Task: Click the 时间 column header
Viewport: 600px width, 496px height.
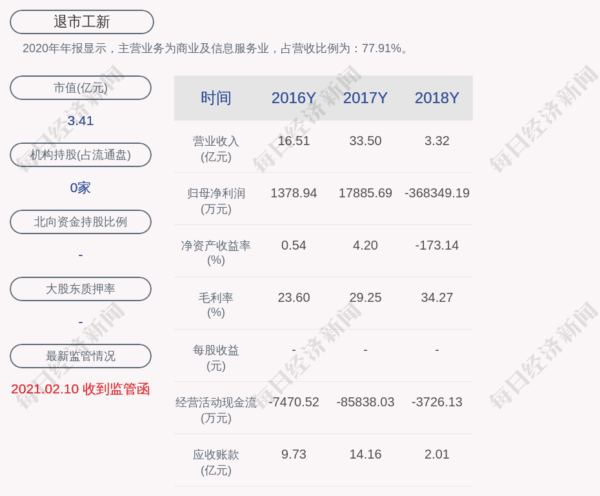Action: coord(216,98)
